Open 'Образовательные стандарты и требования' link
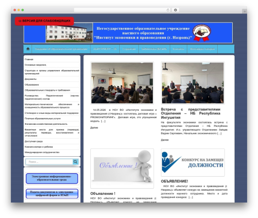The image size is (258, 218). [47, 90]
